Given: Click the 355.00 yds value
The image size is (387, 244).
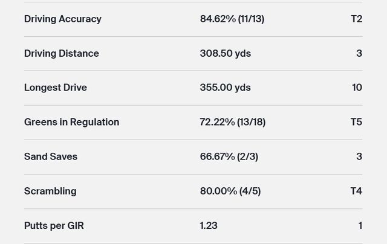Looking at the screenshot, I should (x=225, y=88).
